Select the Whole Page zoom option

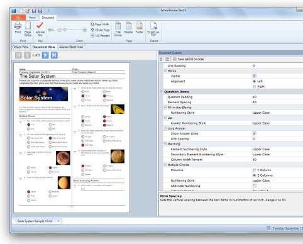100,30
